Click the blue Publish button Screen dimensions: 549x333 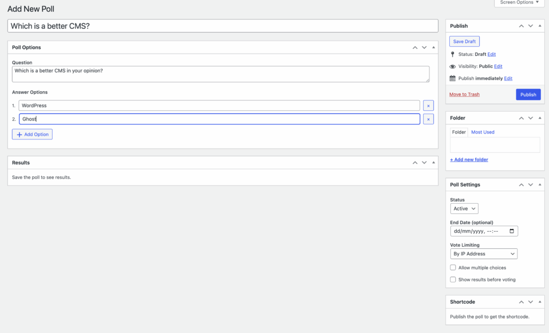coord(528,94)
